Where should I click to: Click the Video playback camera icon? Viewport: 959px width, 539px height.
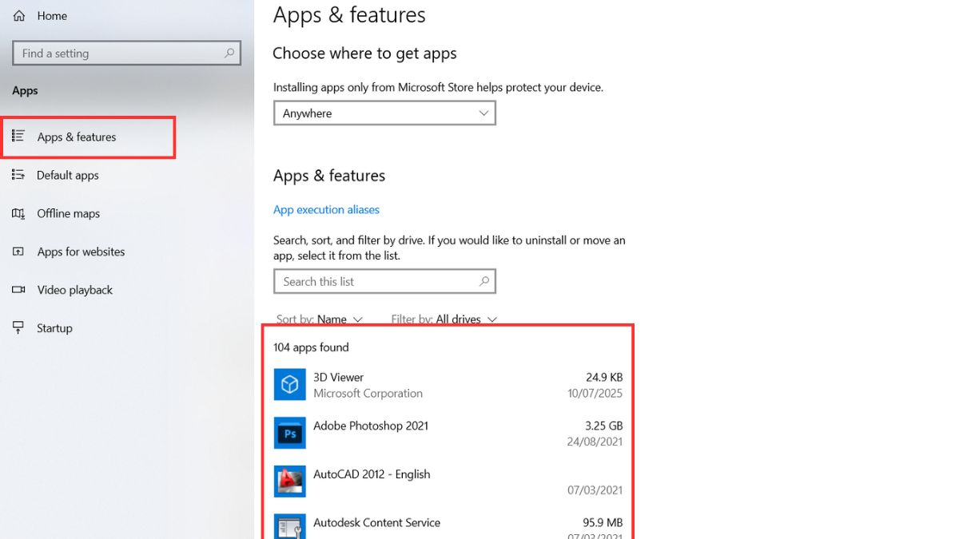18,290
